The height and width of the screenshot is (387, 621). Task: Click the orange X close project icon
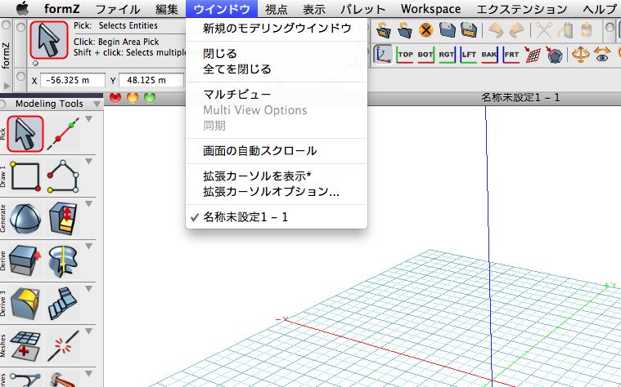click(x=425, y=30)
